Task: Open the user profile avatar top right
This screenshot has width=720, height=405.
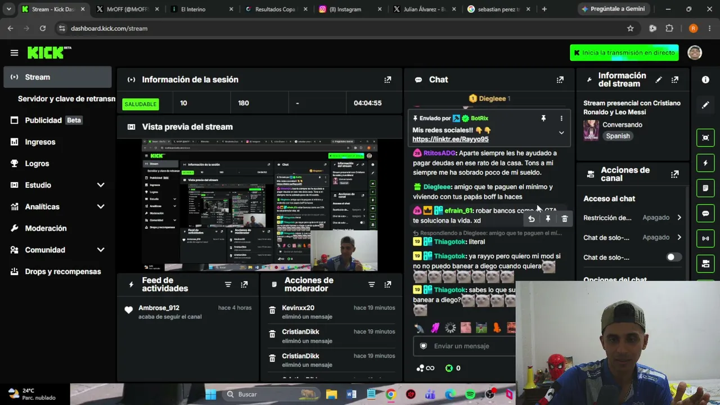Action: (x=695, y=52)
